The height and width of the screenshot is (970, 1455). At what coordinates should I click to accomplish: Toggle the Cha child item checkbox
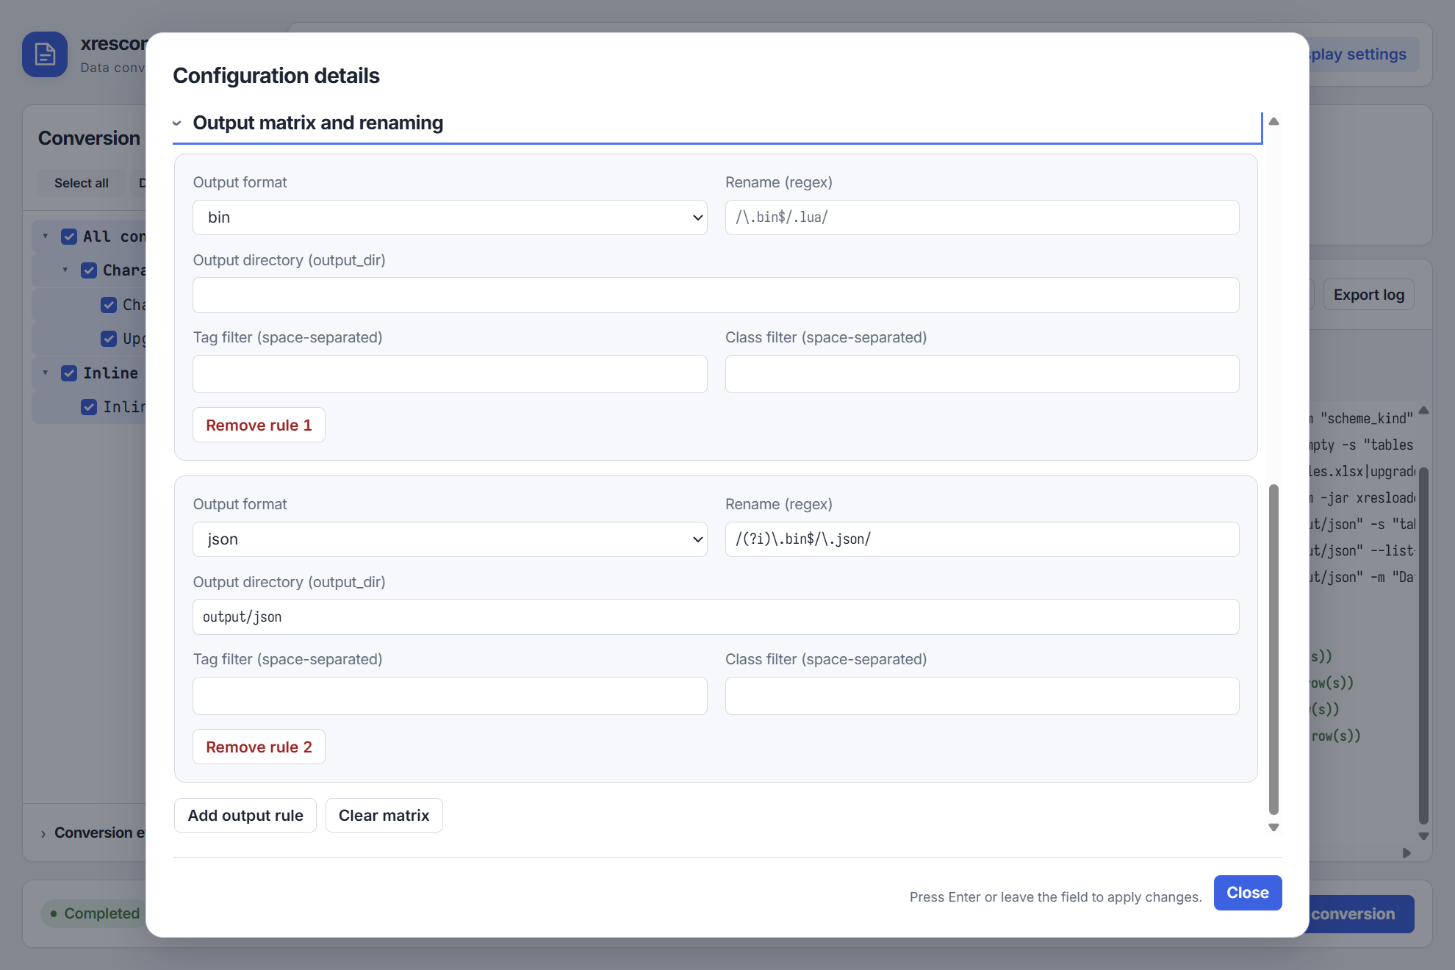(x=109, y=305)
